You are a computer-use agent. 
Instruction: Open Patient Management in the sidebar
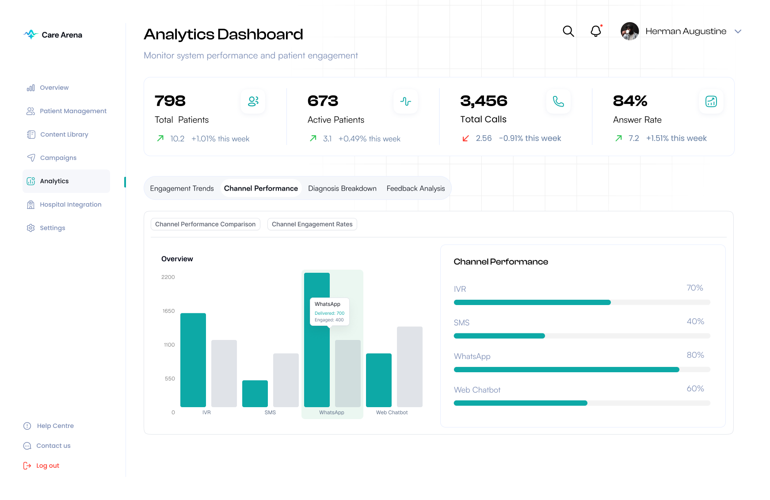point(73,111)
